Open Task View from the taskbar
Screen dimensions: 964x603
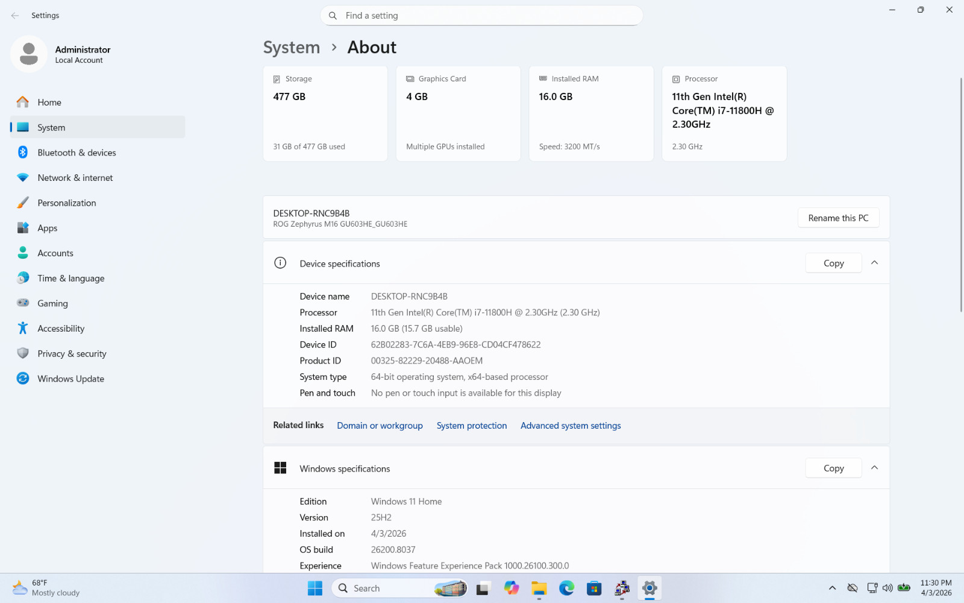[x=483, y=588]
